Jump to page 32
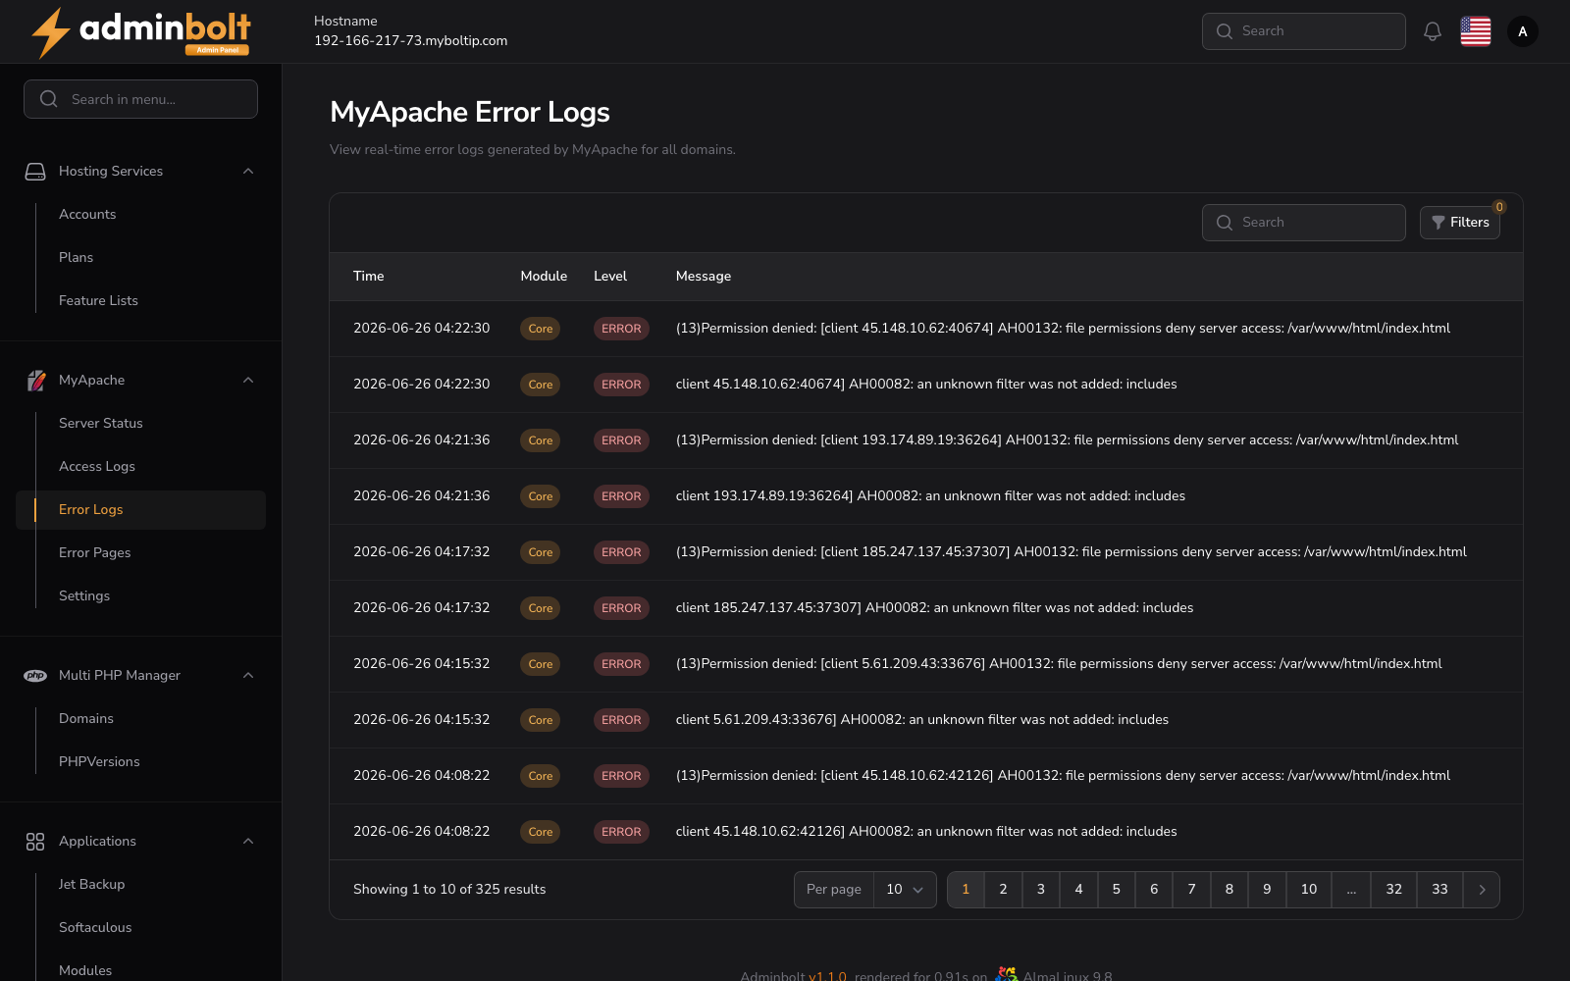 point(1393,890)
